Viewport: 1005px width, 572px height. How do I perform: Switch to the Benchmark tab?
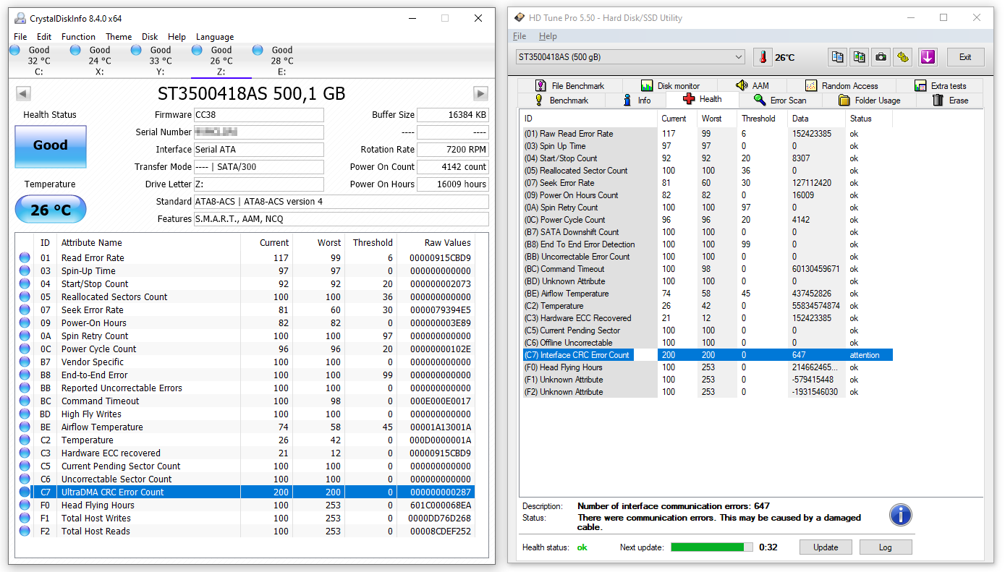pyautogui.click(x=561, y=101)
